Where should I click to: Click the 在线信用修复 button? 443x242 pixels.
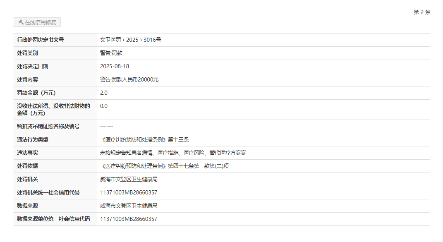(x=37, y=22)
